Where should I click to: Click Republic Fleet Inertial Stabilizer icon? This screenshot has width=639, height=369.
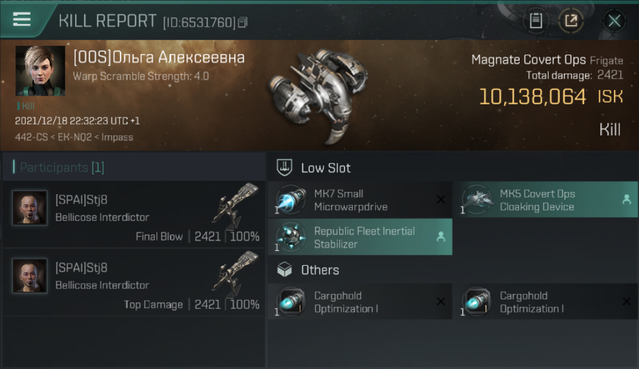click(x=291, y=238)
